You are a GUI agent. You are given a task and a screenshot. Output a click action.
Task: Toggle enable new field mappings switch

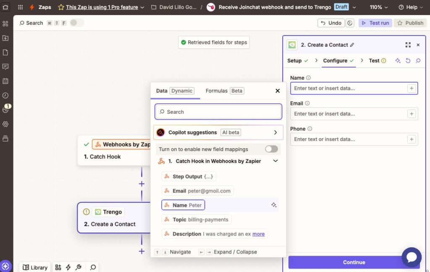(272, 149)
